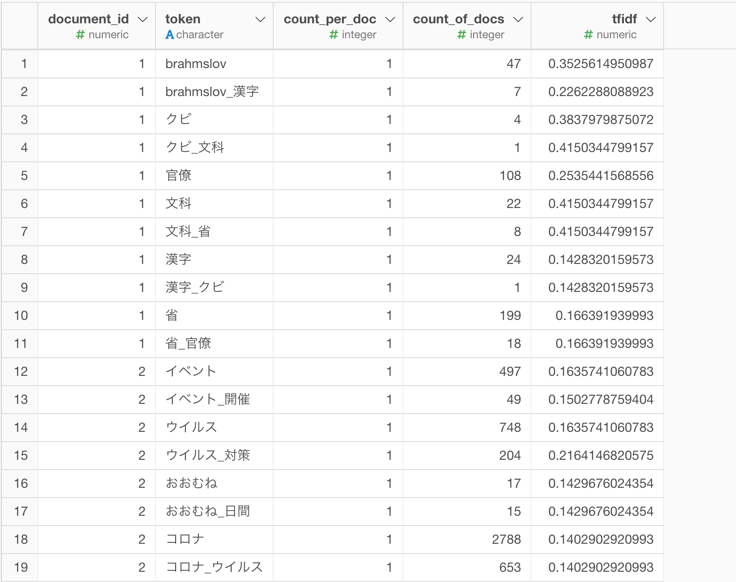Open document_id column dropdown arrow

(143, 19)
